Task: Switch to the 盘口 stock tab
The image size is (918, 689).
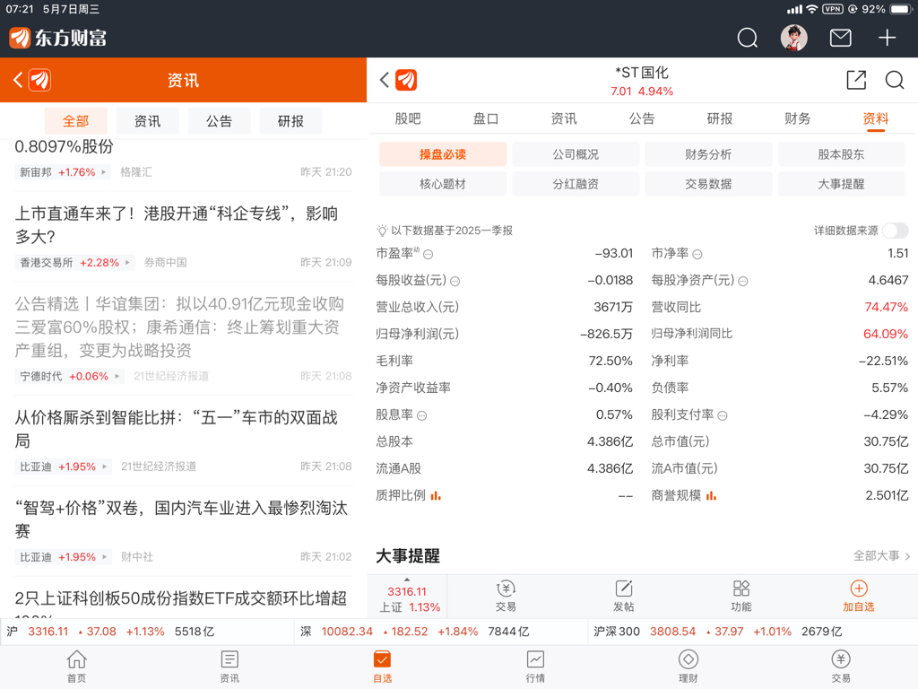Action: pyautogui.click(x=485, y=119)
